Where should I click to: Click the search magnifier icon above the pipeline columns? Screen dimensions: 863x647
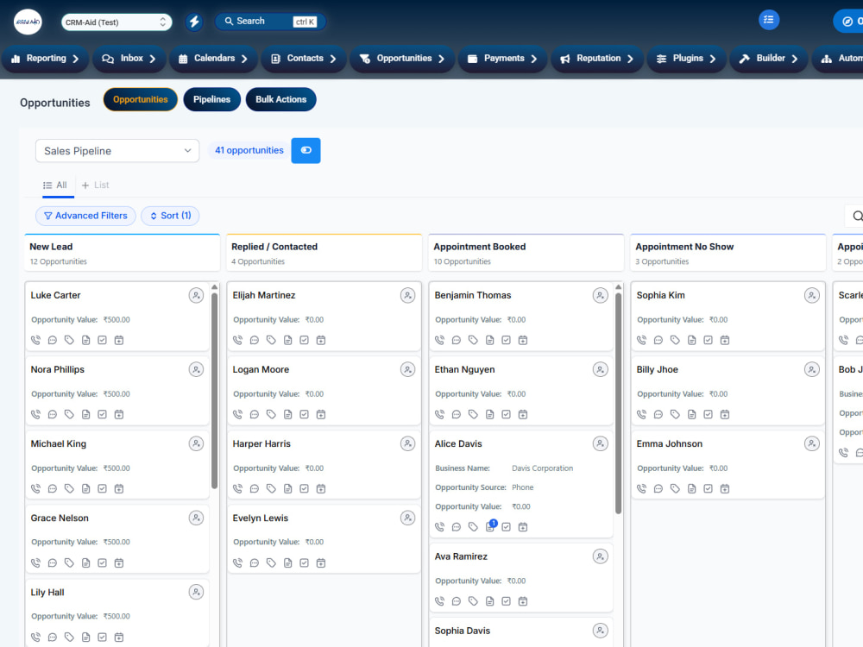857,217
